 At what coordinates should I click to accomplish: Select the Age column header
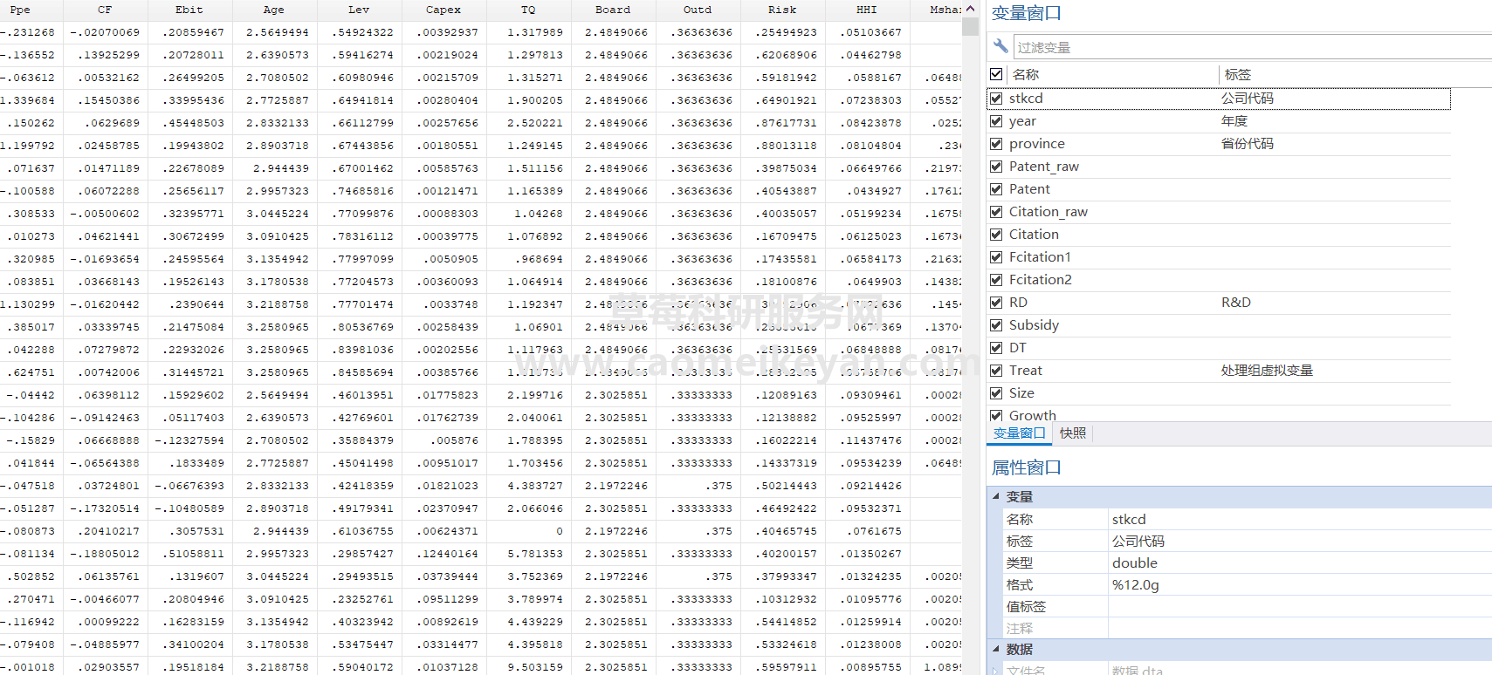pyautogui.click(x=274, y=10)
